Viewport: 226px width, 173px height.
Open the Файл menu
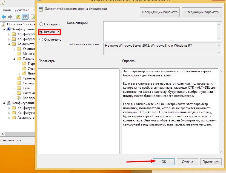[x=7, y=10]
